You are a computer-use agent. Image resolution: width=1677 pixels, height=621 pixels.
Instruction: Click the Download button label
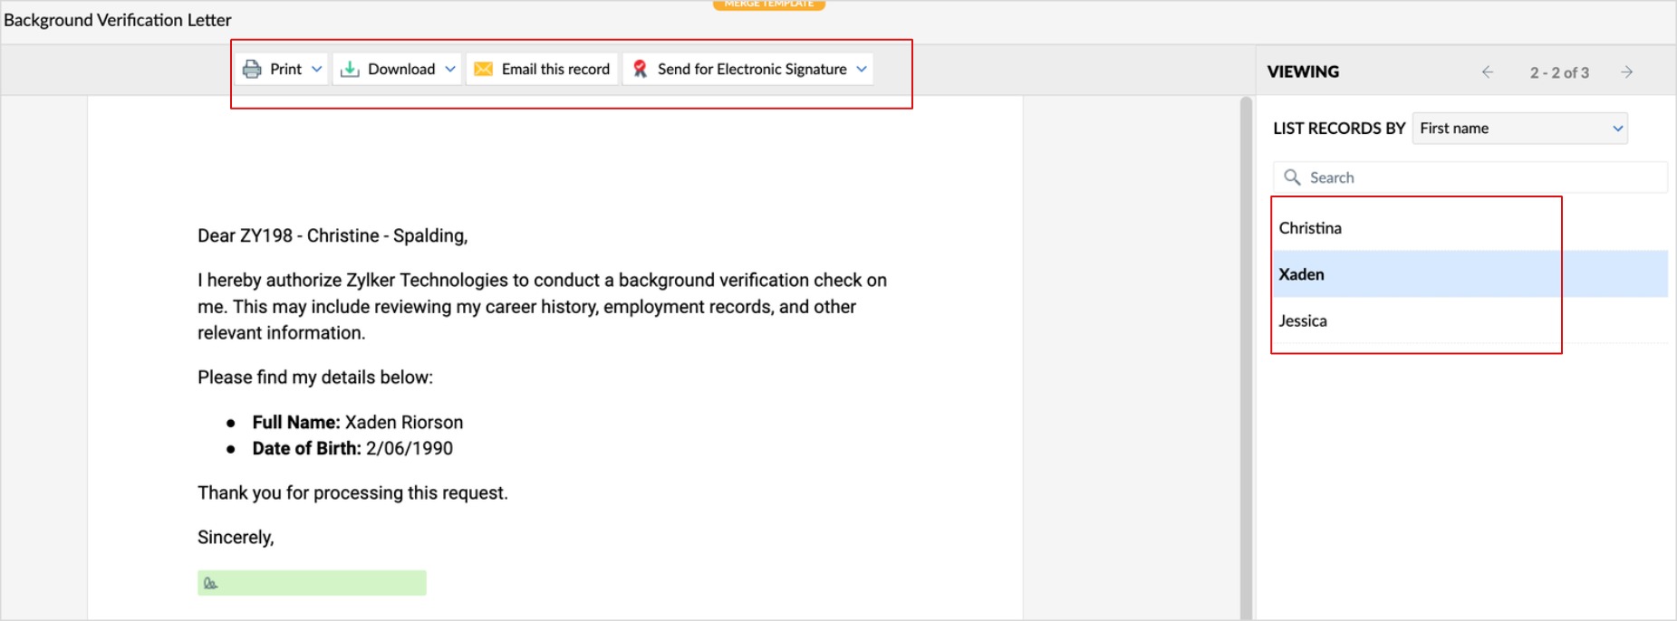(401, 69)
